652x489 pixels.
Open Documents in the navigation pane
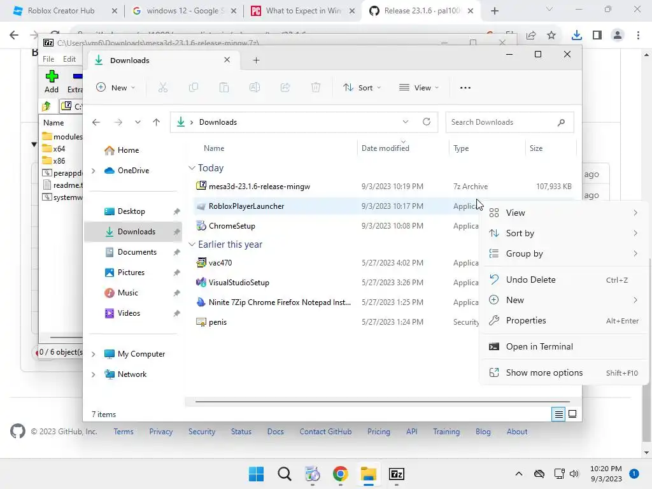coord(137,252)
